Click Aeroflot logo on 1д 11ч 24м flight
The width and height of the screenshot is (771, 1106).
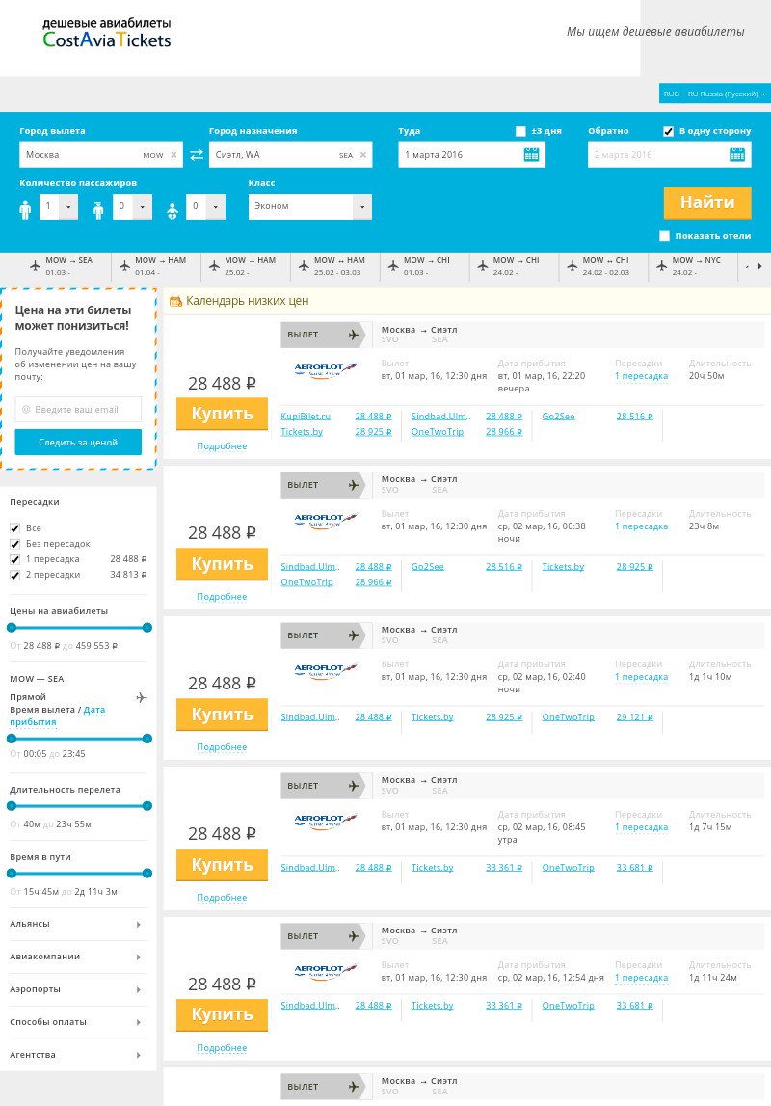pos(326,971)
